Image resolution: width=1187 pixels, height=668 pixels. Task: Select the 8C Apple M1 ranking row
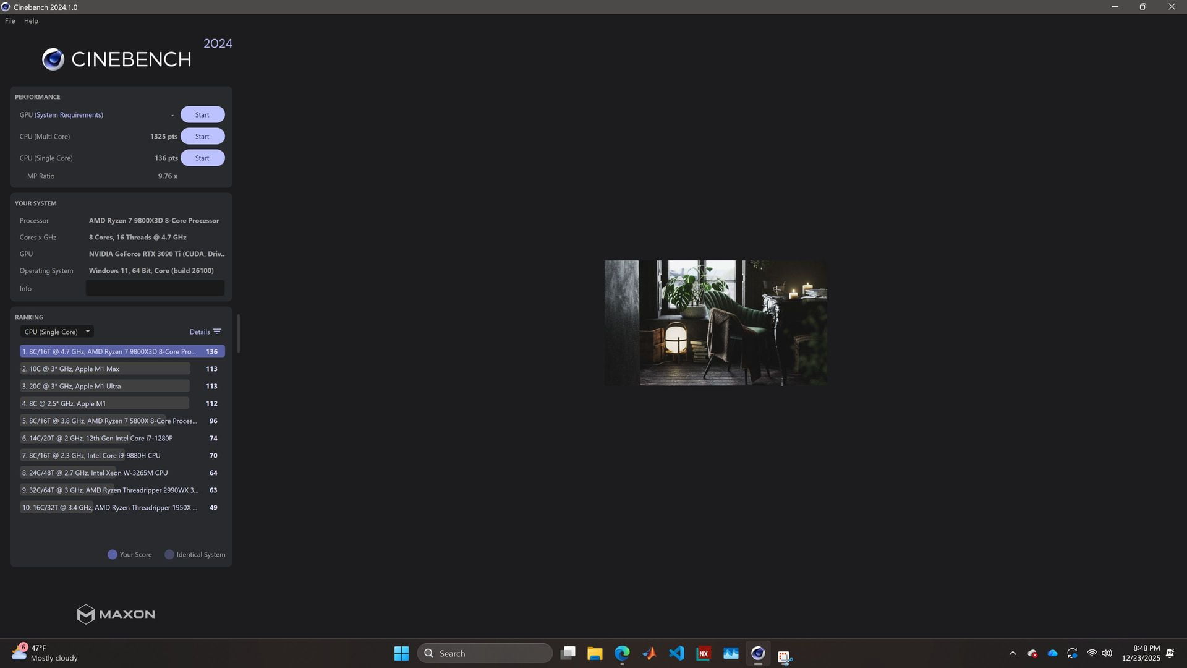[x=122, y=403]
